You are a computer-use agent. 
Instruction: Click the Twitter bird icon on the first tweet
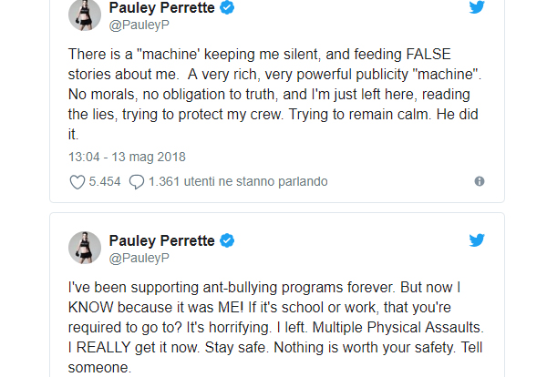[x=477, y=9]
